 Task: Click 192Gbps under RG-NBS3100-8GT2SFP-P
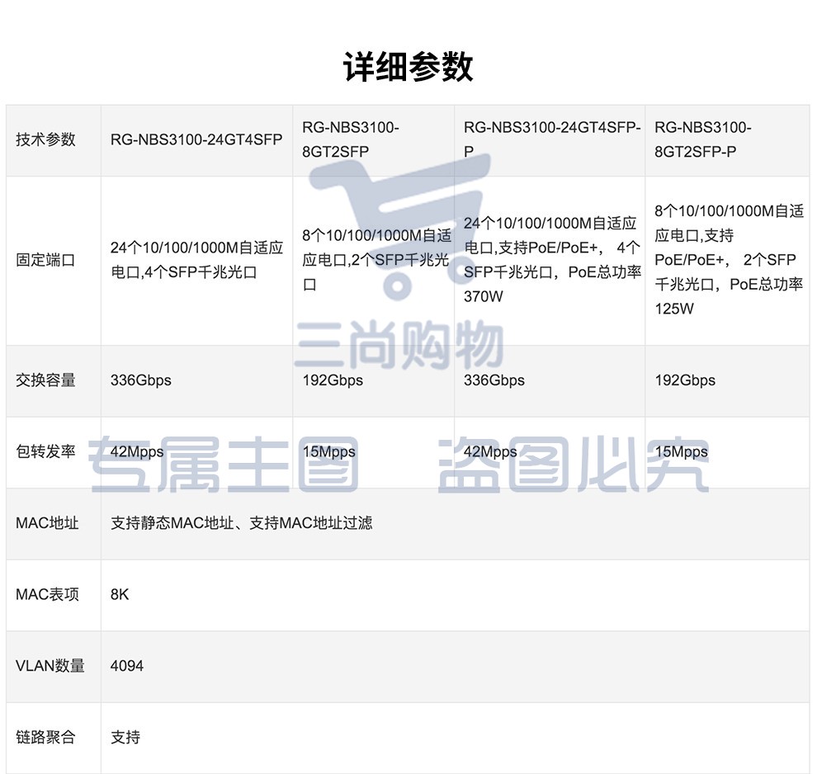[x=685, y=380]
